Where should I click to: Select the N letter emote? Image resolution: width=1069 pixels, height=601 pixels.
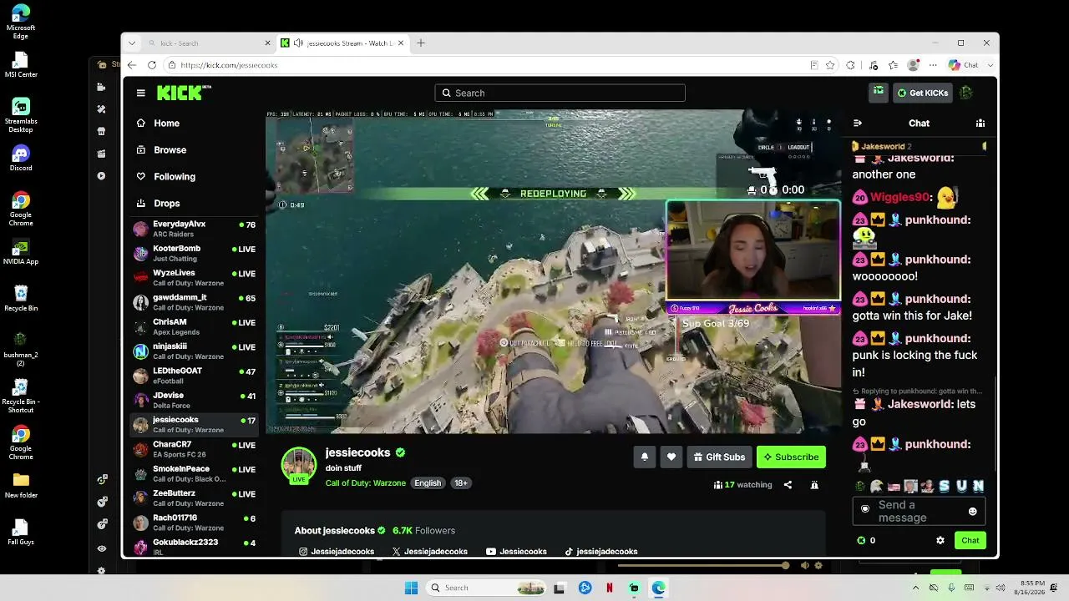tap(978, 486)
